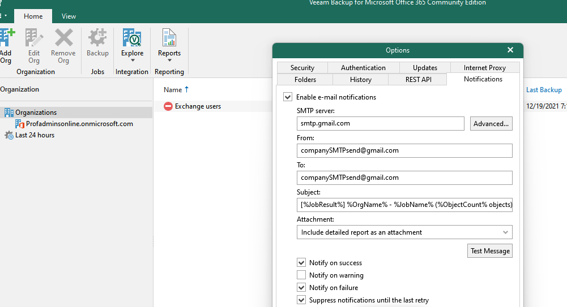The height and width of the screenshot is (307, 567).
Task: Enable Notify on warning checkbox
Action: tap(301, 275)
